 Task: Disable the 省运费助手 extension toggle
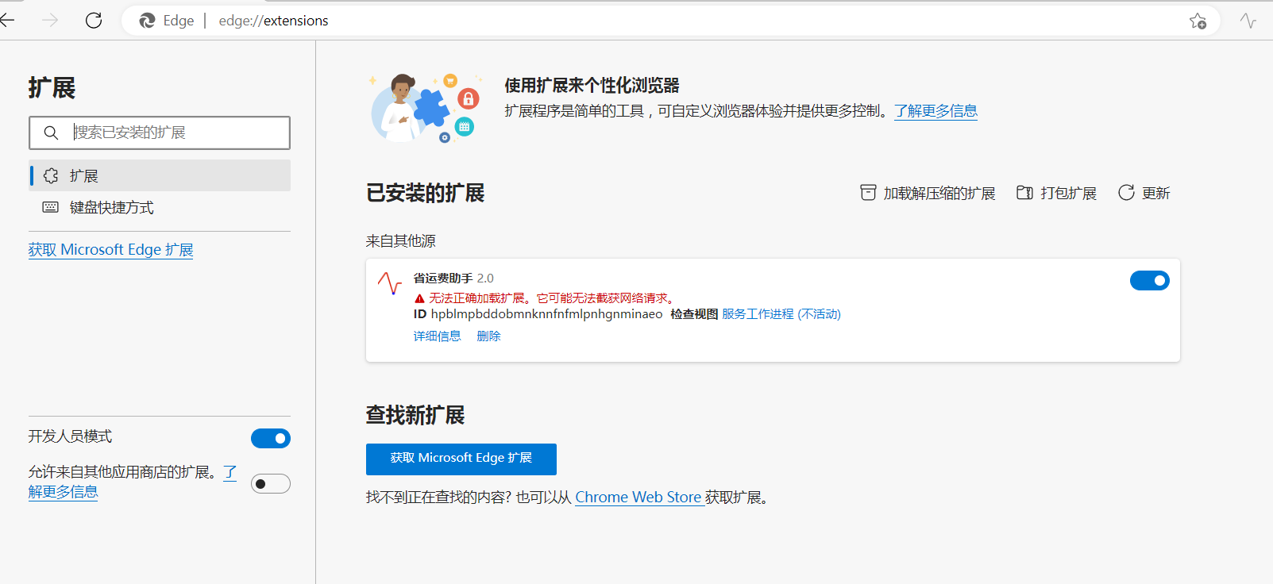coord(1149,280)
